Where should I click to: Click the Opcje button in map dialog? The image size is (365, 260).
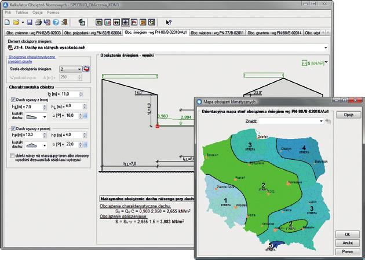(x=348, y=115)
